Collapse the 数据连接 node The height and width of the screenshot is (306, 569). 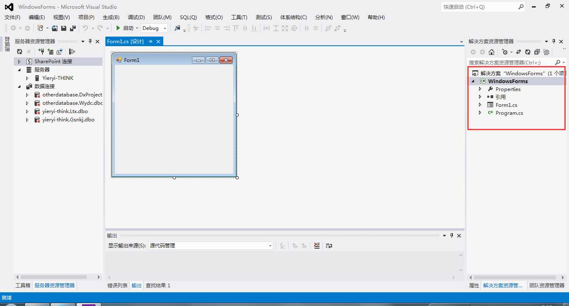coord(19,86)
